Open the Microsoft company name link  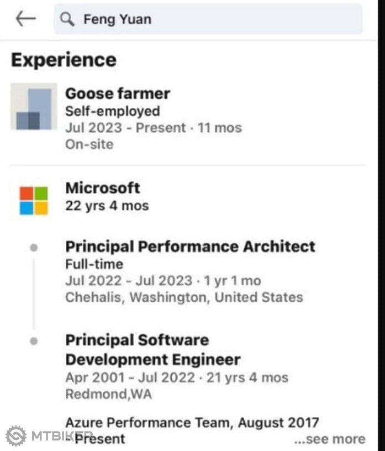tap(103, 188)
